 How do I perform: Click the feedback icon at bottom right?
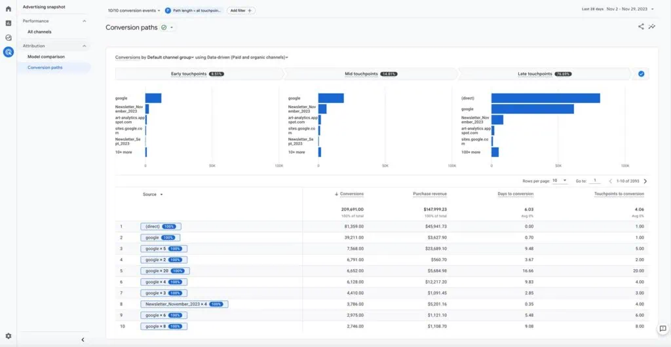coord(662,329)
